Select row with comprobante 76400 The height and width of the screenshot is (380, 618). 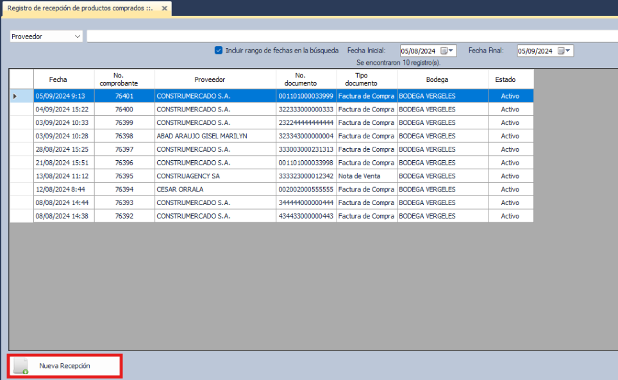click(124, 110)
